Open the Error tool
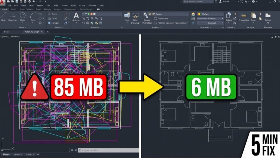 click(127, 17)
